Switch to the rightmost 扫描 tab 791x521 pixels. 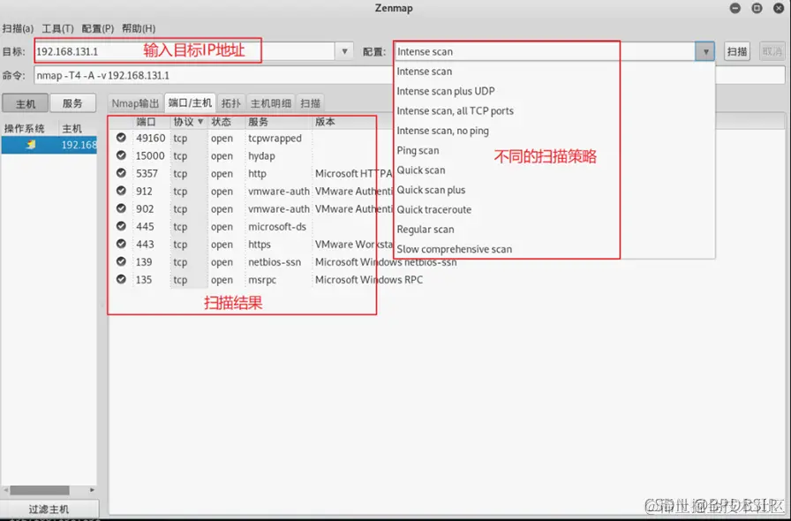310,103
